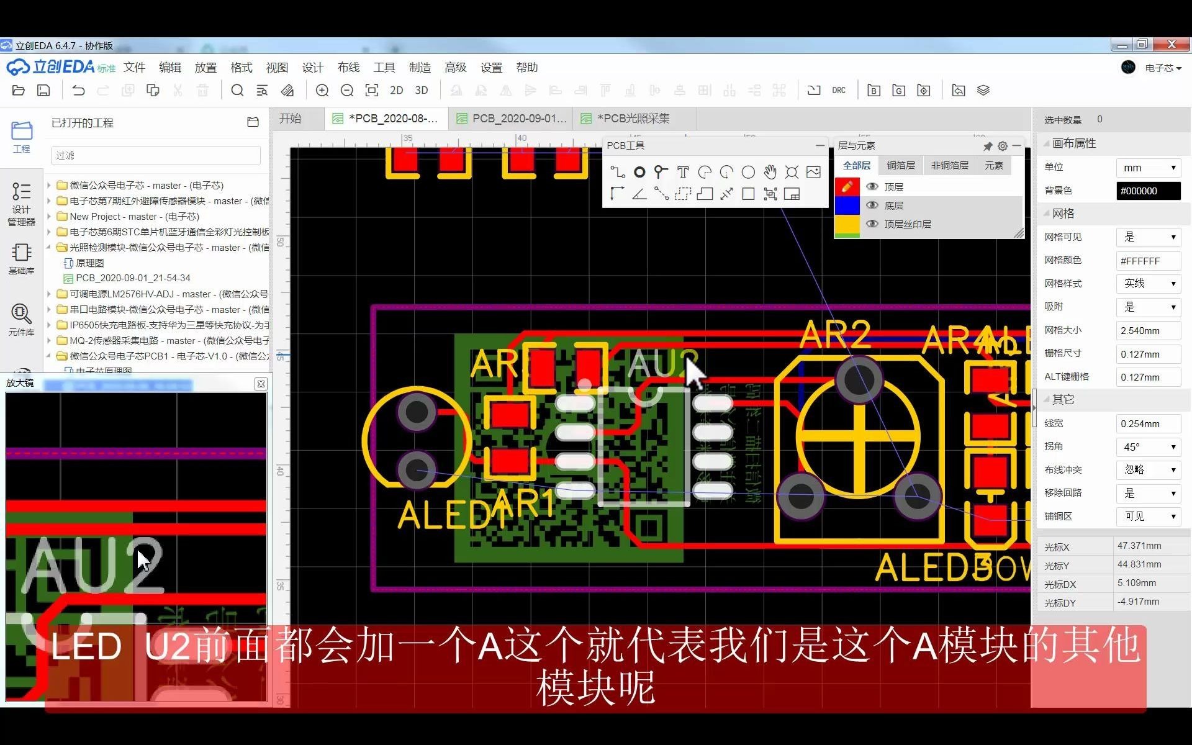Open the 单位 units dropdown
This screenshot has height=745, width=1192.
pyautogui.click(x=1148, y=167)
